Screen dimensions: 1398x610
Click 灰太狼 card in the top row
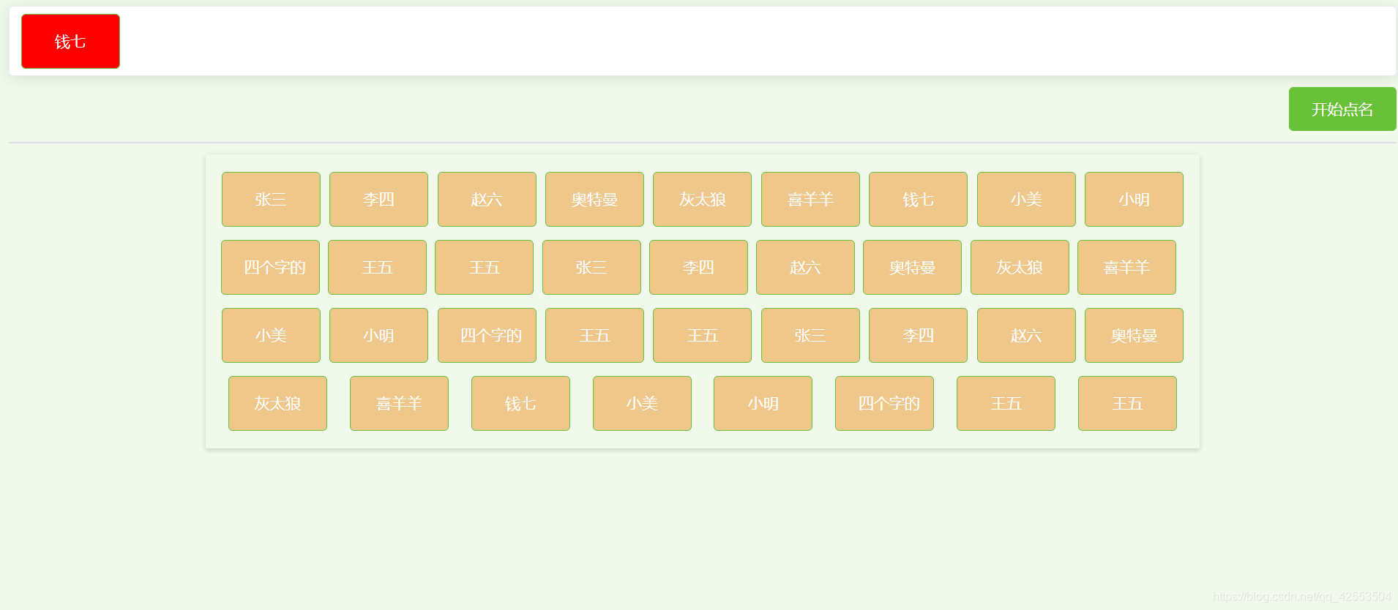(702, 199)
